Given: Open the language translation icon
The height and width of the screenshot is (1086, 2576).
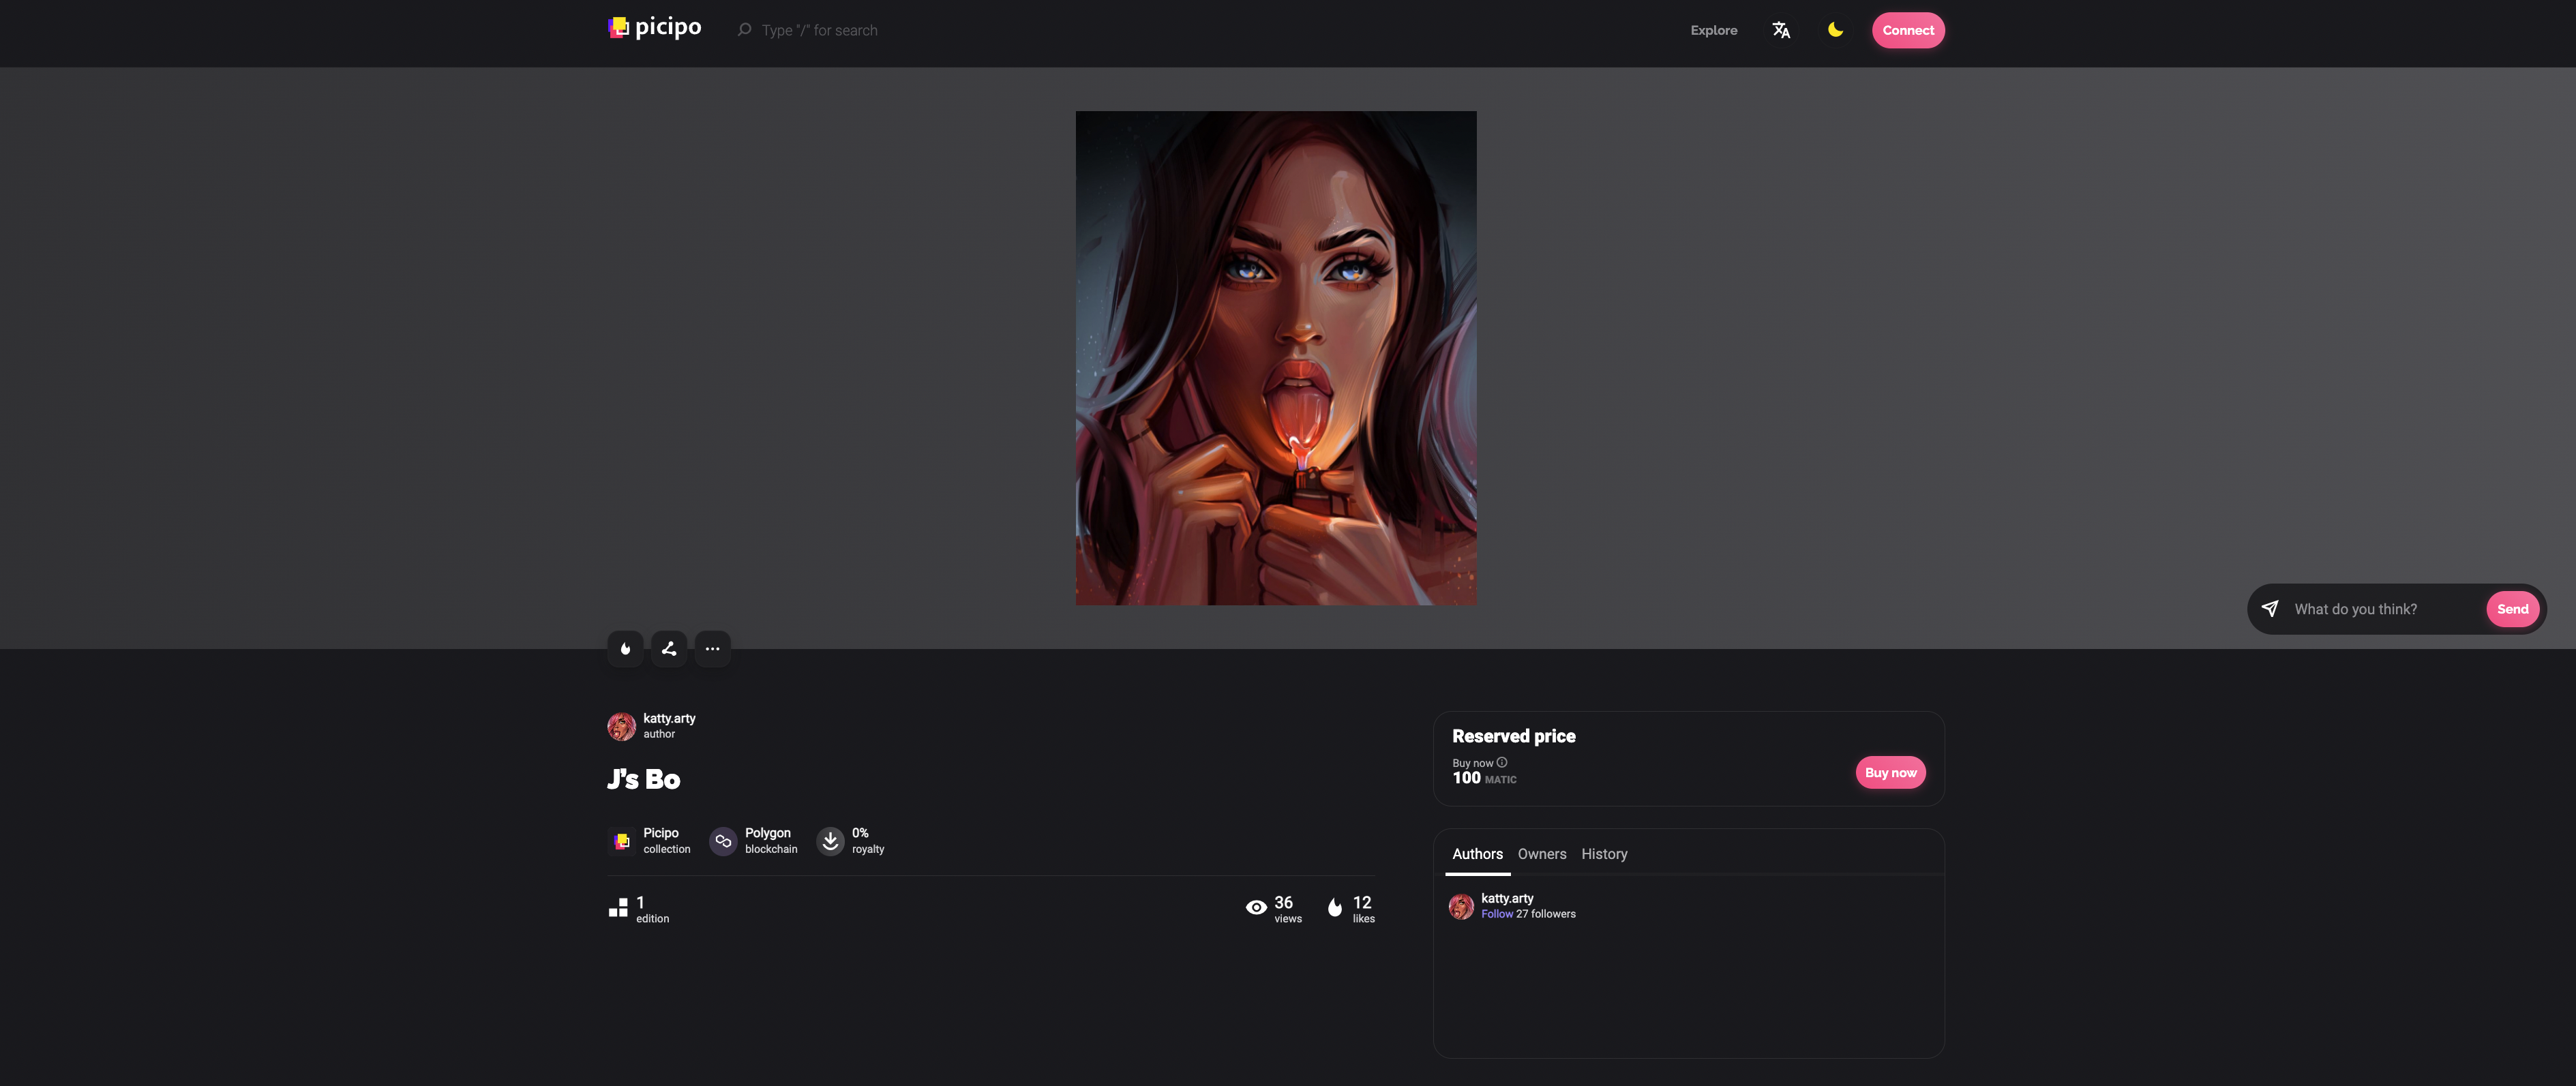Looking at the screenshot, I should tap(1780, 30).
